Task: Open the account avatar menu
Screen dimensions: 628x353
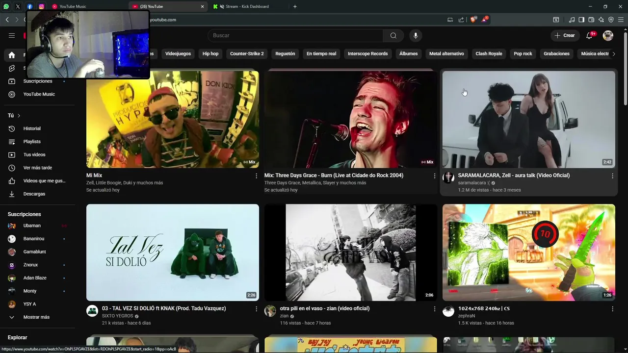Action: [608, 35]
